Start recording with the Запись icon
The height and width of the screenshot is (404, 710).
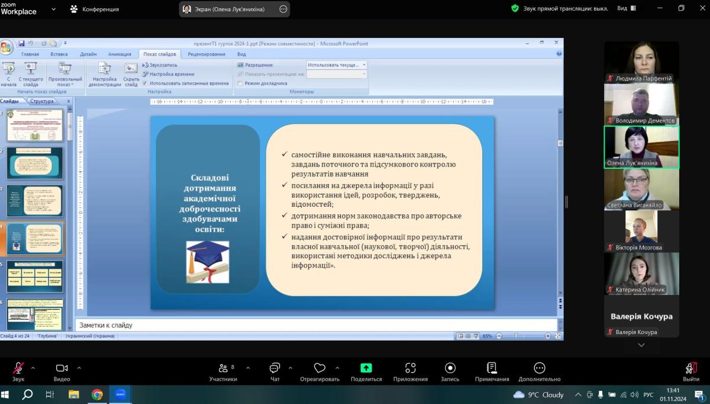pos(450,368)
